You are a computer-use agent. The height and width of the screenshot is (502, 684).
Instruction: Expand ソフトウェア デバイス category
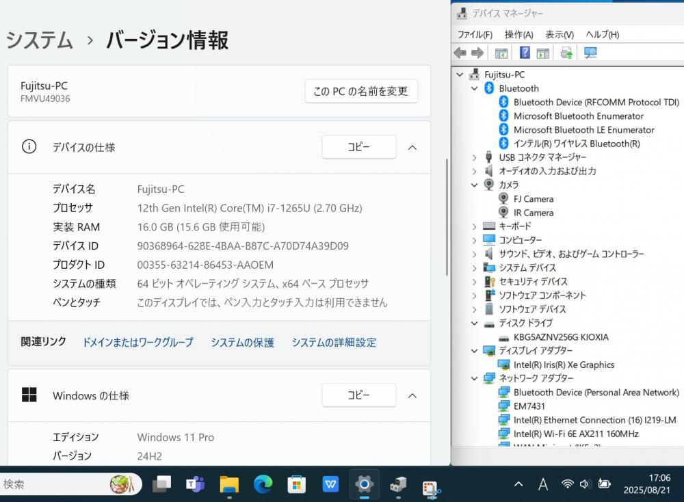[x=475, y=309]
